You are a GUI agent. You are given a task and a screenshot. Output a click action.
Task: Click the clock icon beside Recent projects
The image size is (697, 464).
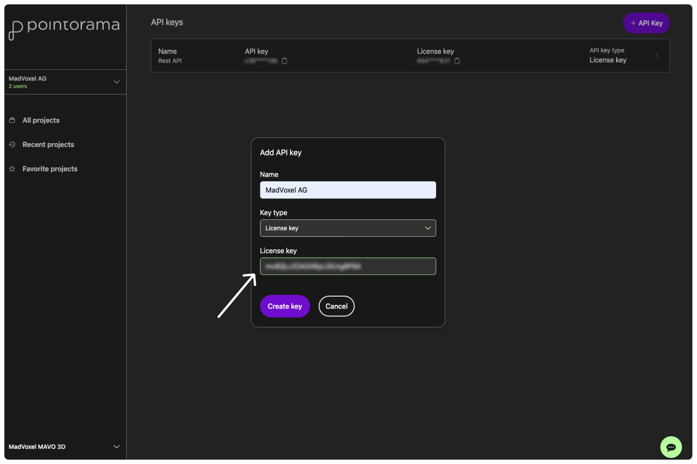[x=12, y=145]
